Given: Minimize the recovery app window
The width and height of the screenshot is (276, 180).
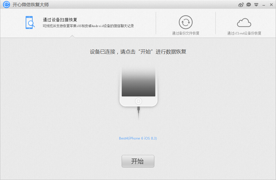Looking at the screenshot, I should (x=264, y=5).
